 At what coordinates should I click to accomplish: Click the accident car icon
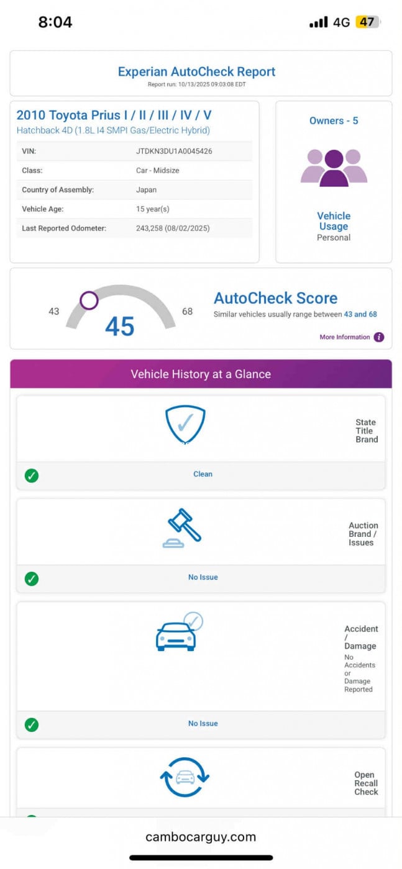pos(179,633)
